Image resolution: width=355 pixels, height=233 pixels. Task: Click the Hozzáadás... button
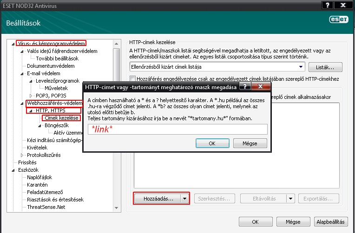158,199
